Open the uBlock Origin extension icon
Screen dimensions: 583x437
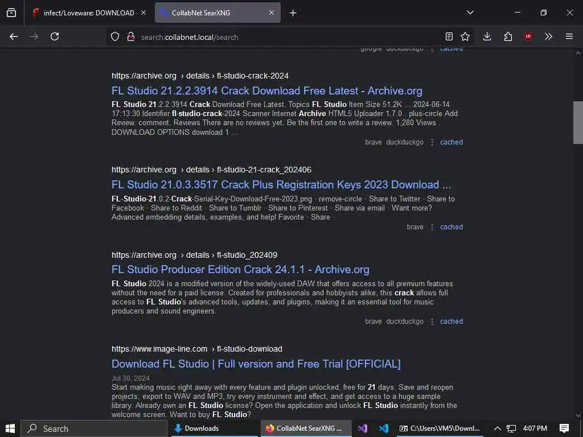tap(528, 36)
